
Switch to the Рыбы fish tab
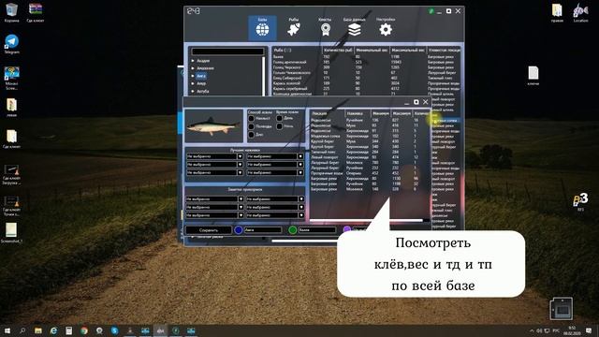coord(293,27)
